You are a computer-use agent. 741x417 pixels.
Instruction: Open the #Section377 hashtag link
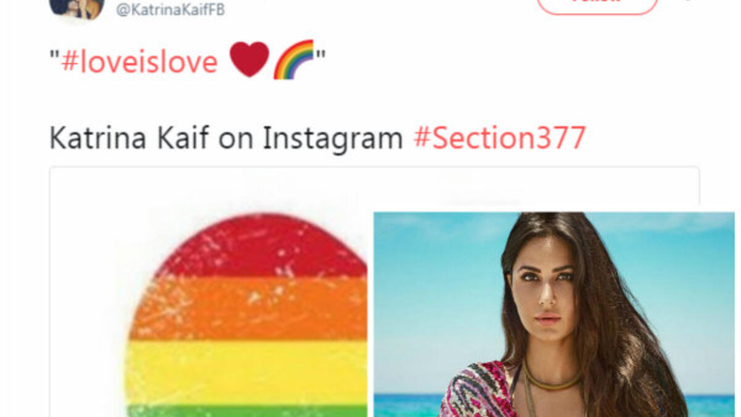tap(499, 139)
